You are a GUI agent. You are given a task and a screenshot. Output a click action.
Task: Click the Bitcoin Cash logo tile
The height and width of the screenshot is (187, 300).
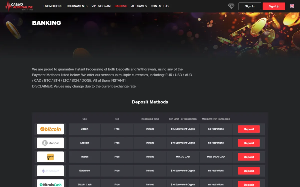(50, 183)
